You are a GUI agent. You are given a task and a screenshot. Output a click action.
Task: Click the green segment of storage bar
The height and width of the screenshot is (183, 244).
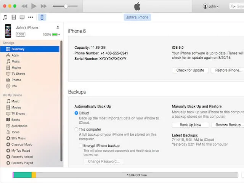coord(23,175)
